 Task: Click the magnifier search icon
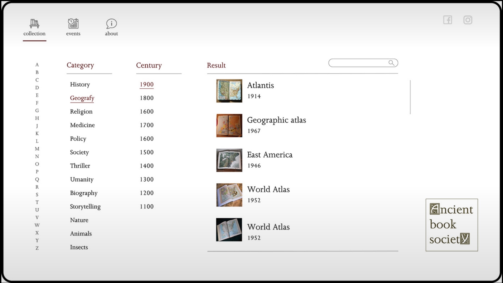coord(391,63)
